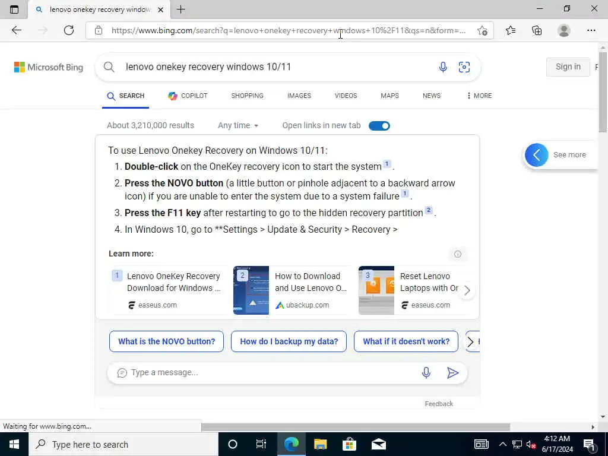608x456 pixels.
Task: Click the Feedback link
Action: pyautogui.click(x=439, y=404)
